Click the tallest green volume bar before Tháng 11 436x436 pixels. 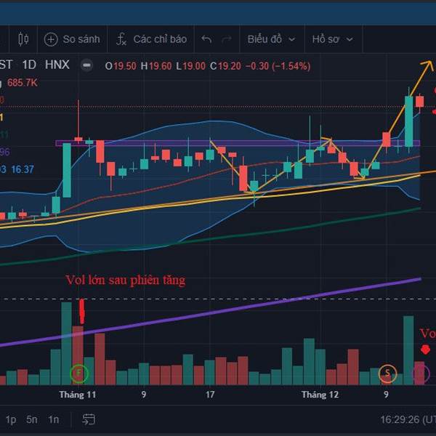click(x=66, y=344)
